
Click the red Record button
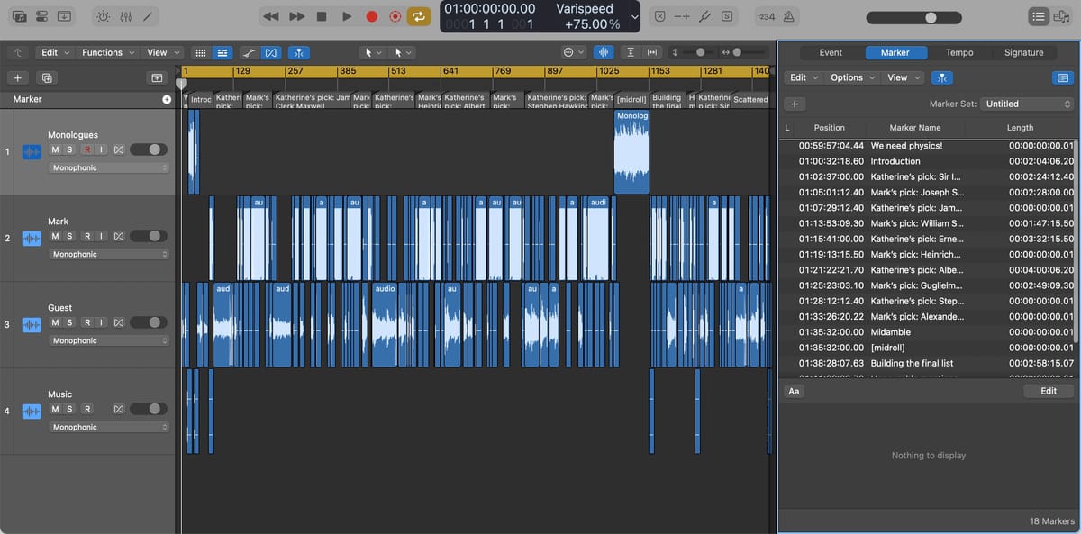[x=371, y=16]
